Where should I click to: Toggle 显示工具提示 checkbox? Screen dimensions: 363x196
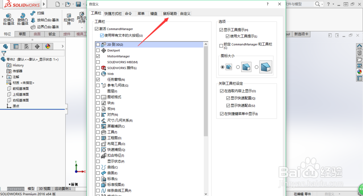[221, 30]
